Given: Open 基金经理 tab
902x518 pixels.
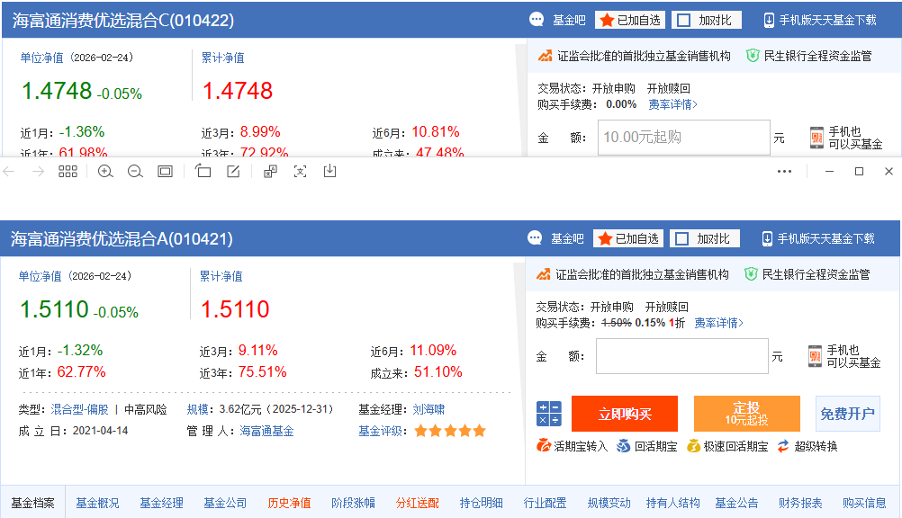Looking at the screenshot, I should click(x=161, y=503).
